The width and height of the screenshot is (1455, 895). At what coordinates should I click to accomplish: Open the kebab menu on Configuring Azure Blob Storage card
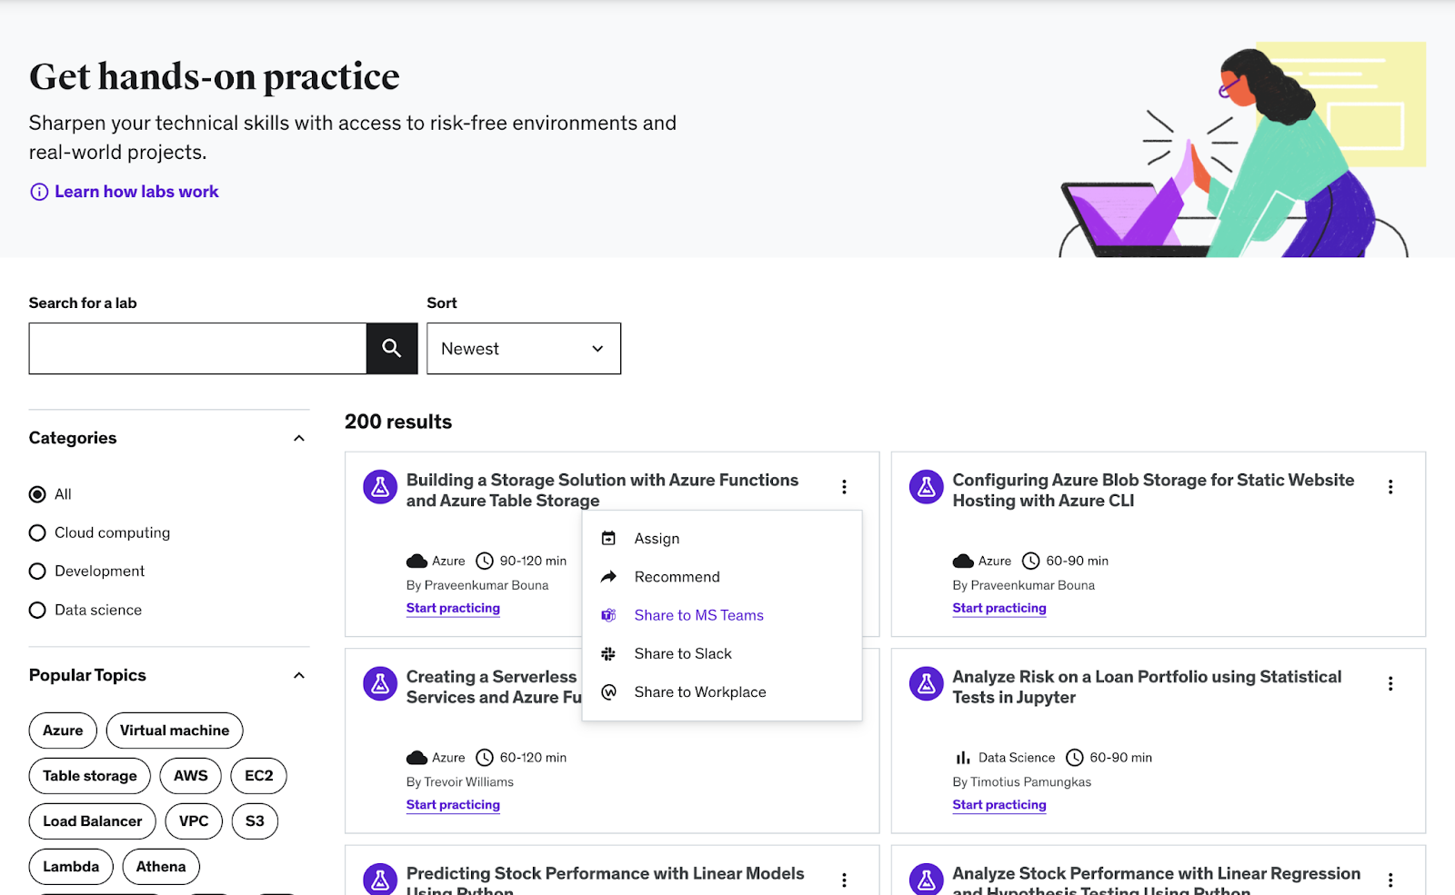pos(1390,487)
